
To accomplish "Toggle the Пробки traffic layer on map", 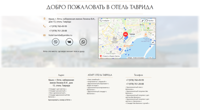I will 150,21.
